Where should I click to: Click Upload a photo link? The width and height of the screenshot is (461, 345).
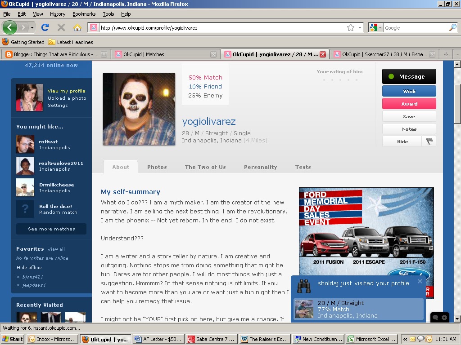tap(67, 98)
